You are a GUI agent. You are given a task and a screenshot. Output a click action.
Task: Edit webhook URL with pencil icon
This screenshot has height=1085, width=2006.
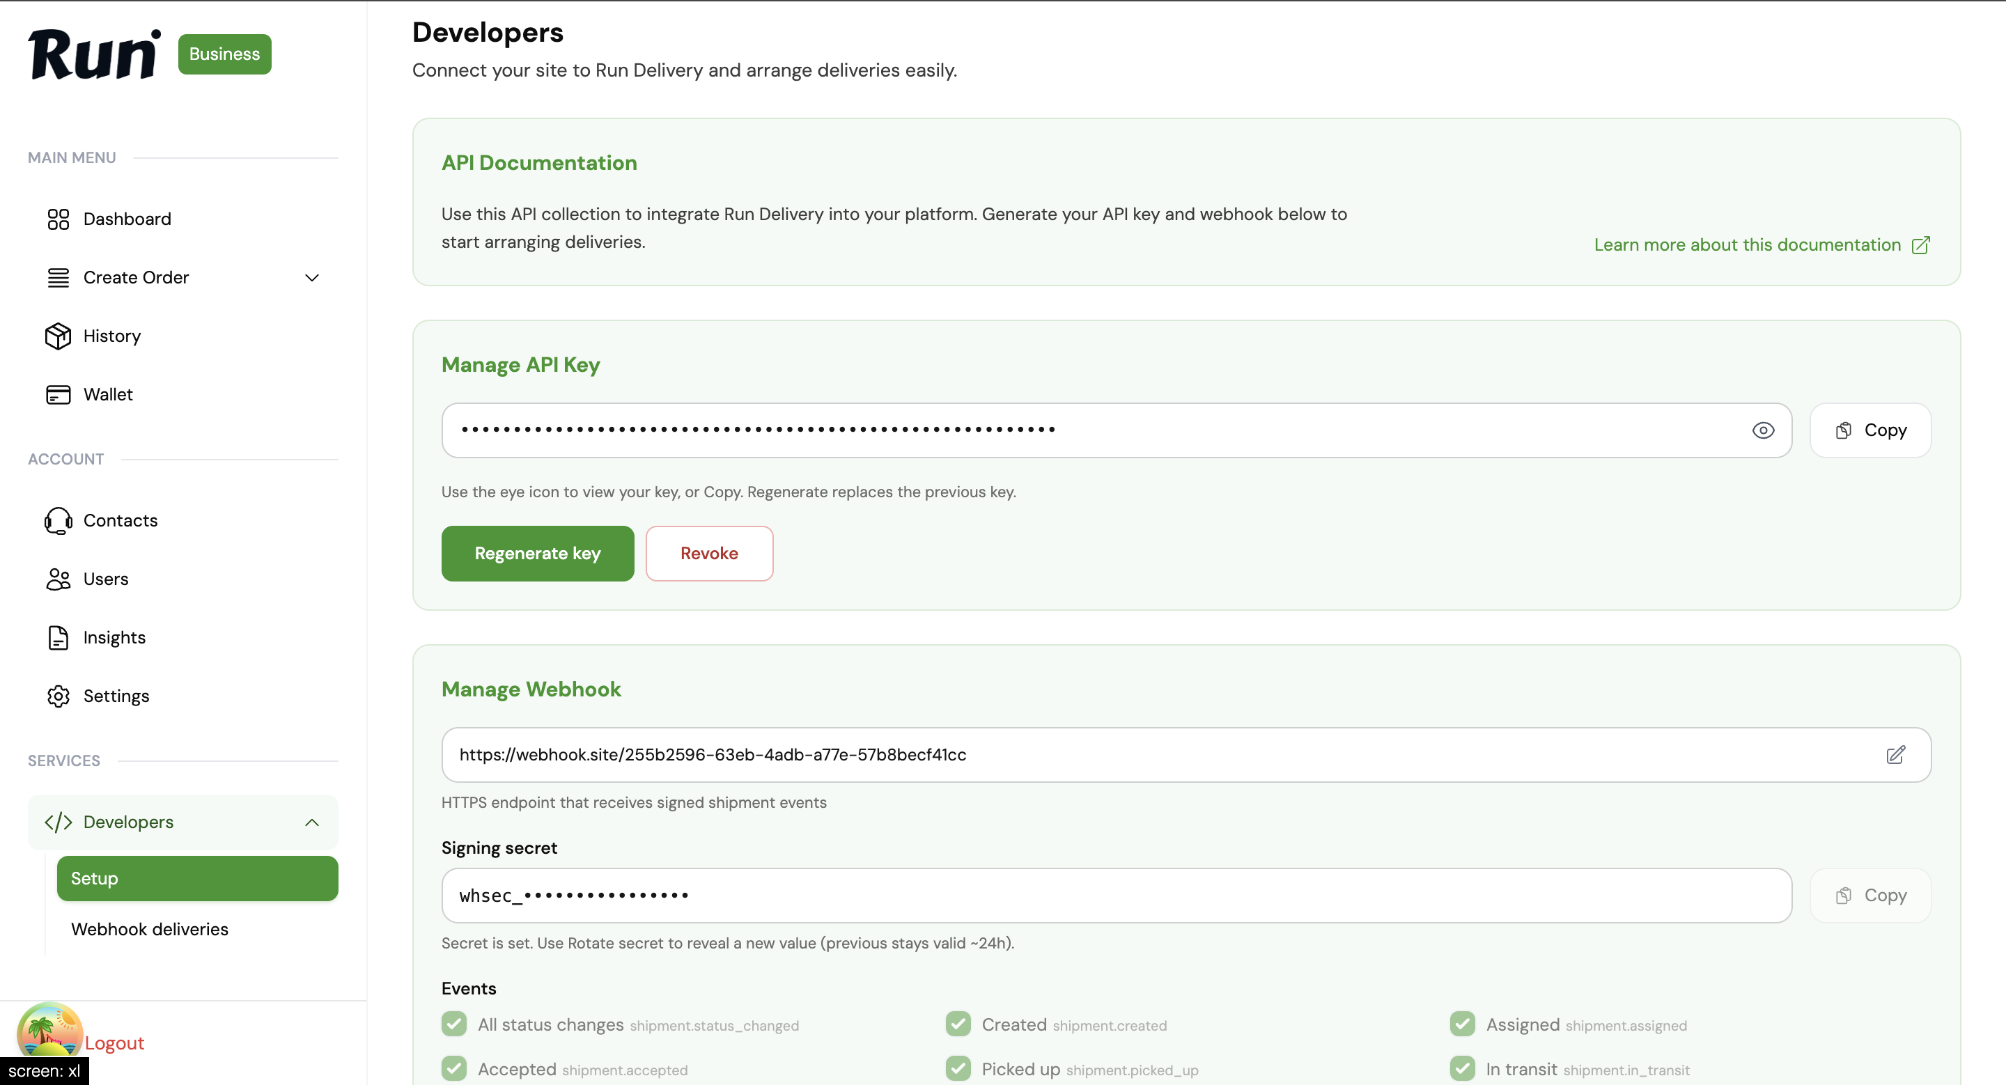click(x=1895, y=754)
